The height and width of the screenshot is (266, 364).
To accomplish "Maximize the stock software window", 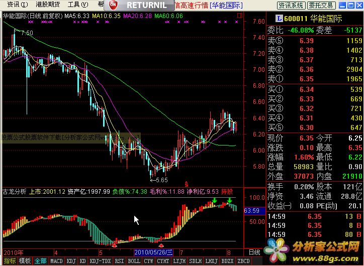I will point(351,6).
